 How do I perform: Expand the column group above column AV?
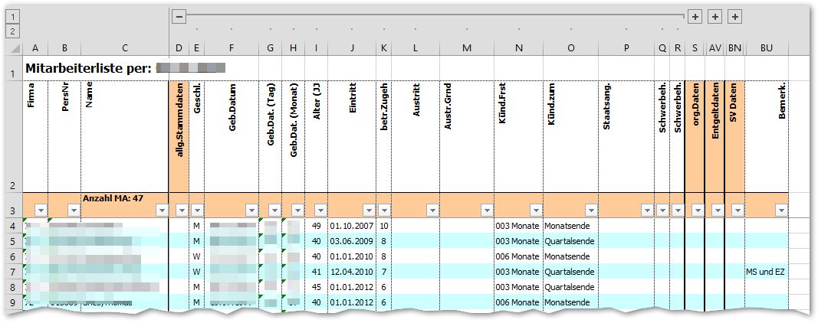(715, 16)
